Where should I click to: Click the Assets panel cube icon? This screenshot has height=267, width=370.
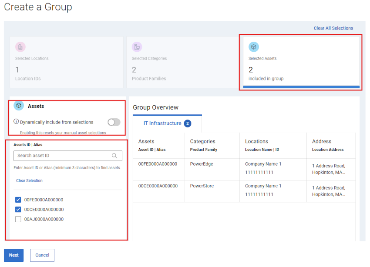coord(19,106)
